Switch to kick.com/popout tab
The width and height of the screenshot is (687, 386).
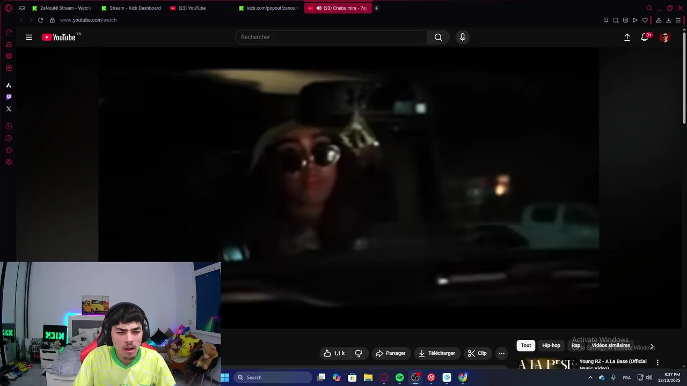tap(268, 8)
